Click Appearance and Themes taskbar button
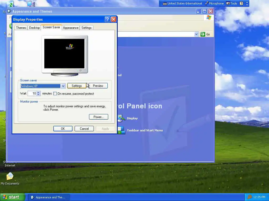269x201 pixels. [x=49, y=197]
